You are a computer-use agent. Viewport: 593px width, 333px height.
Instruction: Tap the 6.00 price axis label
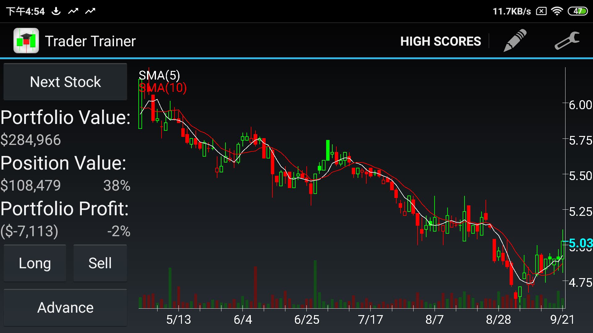(x=580, y=105)
